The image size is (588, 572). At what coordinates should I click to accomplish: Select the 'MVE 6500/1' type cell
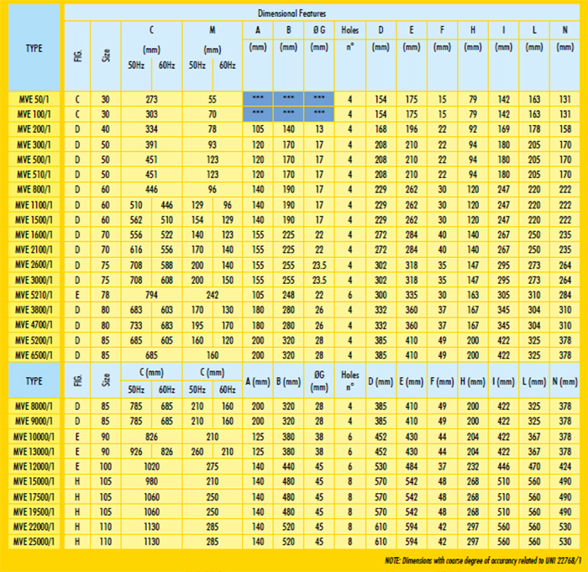tap(34, 355)
